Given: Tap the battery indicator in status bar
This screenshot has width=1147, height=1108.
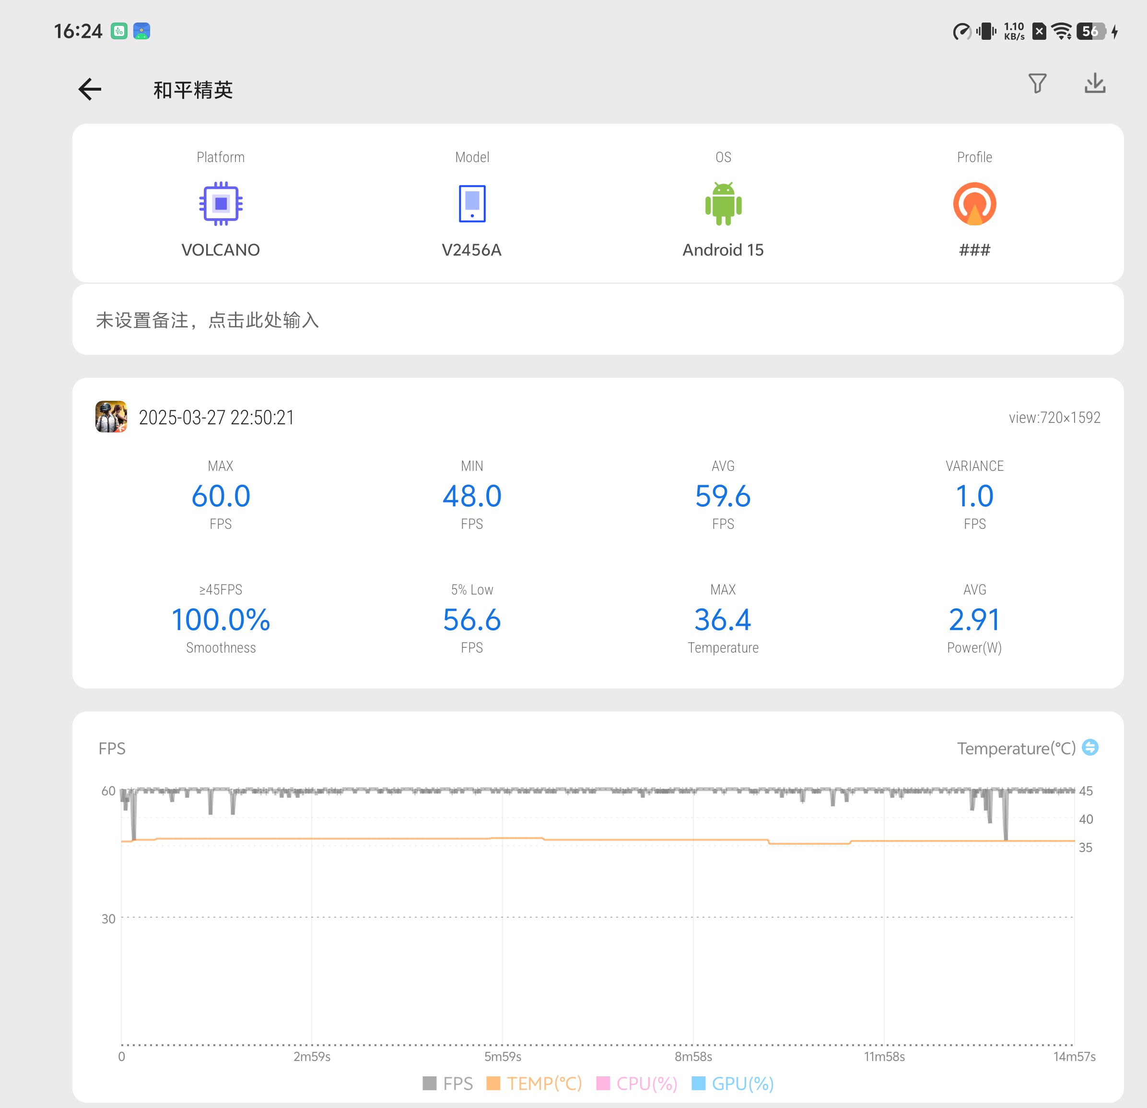Looking at the screenshot, I should tap(1091, 31).
